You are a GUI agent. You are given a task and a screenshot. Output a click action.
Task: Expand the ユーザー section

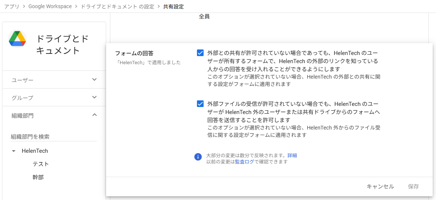pyautogui.click(x=54, y=80)
